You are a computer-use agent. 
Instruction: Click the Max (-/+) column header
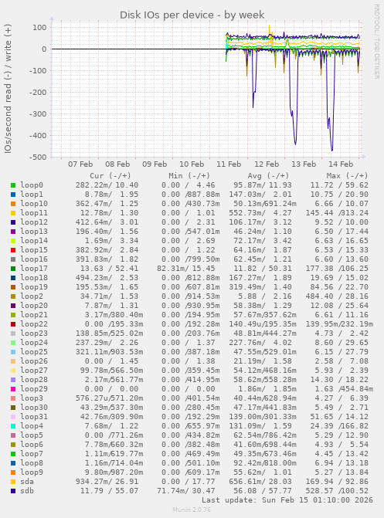pos(347,176)
